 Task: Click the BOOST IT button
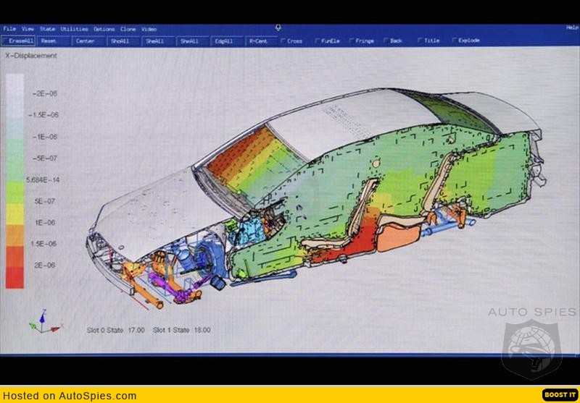(x=558, y=395)
